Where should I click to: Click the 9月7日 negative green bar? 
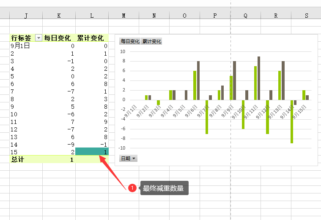pyautogui.click(x=207, y=117)
